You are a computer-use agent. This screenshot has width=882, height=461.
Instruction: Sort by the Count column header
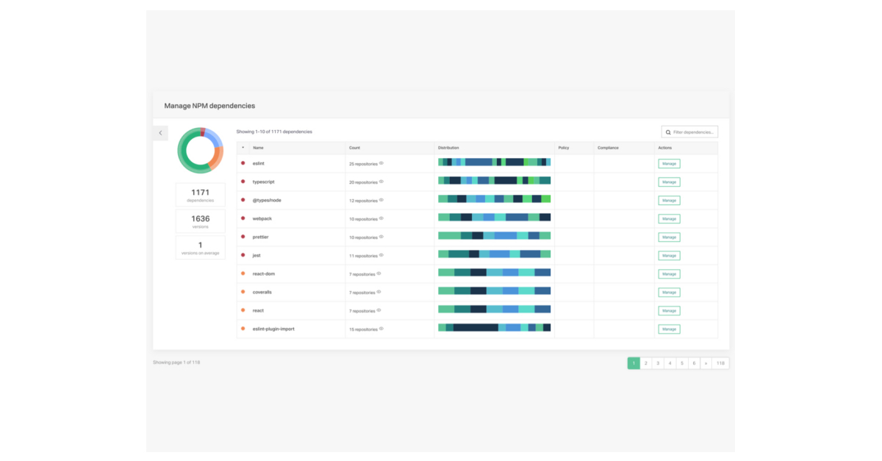click(355, 148)
